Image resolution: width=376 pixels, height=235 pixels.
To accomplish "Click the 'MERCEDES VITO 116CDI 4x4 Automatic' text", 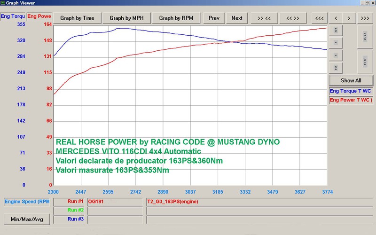I will [x=128, y=151].
